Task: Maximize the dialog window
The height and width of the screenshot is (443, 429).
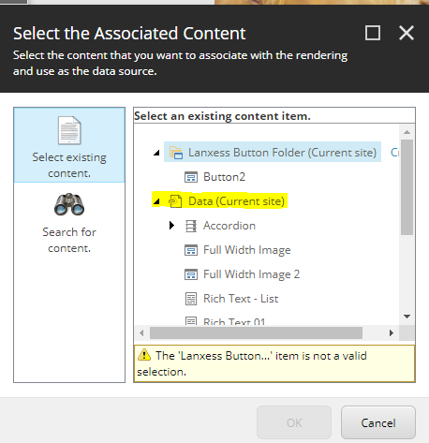Action: [x=373, y=33]
